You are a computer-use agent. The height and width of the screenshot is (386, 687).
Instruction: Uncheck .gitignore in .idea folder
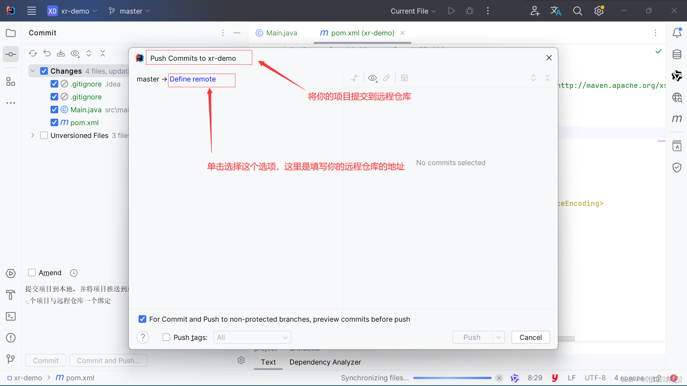[x=54, y=84]
